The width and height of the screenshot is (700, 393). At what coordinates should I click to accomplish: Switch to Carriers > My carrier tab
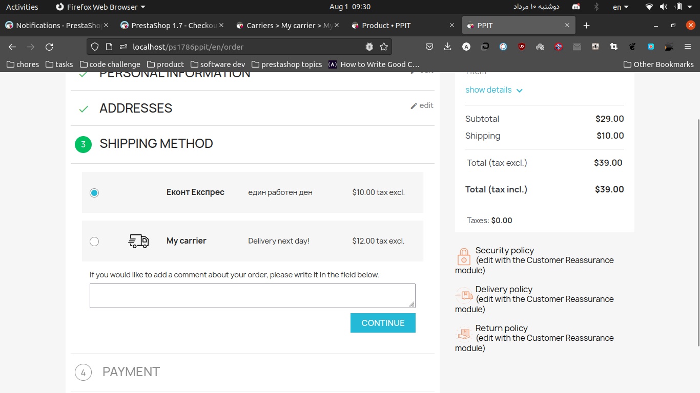[x=289, y=25]
